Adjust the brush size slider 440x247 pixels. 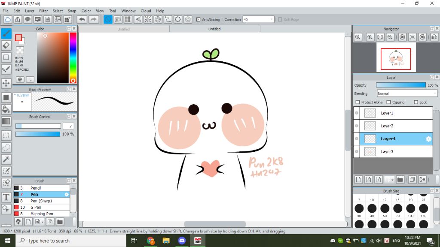(x=38, y=126)
